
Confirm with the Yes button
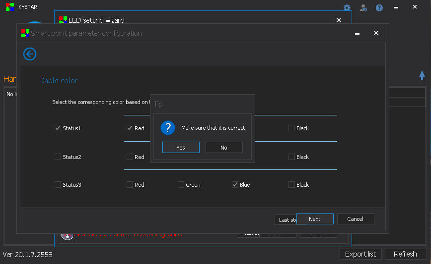(x=181, y=148)
